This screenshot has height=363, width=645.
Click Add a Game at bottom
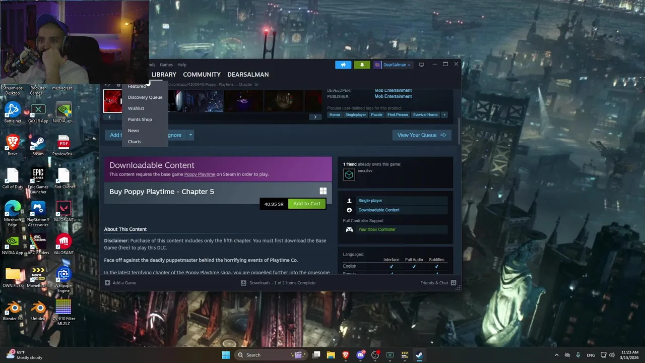pos(120,283)
